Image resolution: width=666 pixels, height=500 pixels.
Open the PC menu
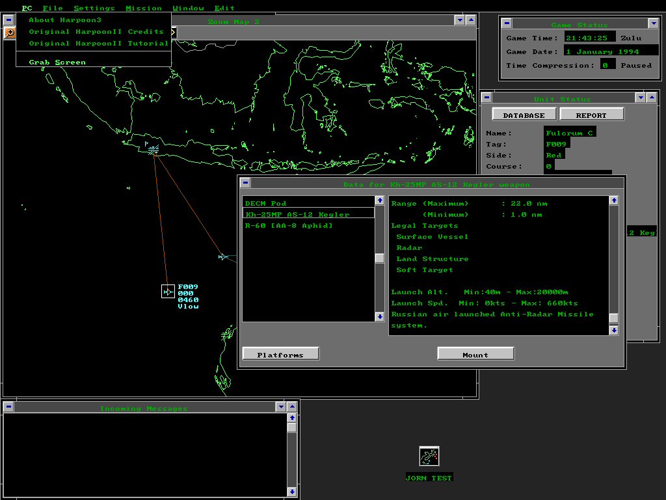[27, 8]
